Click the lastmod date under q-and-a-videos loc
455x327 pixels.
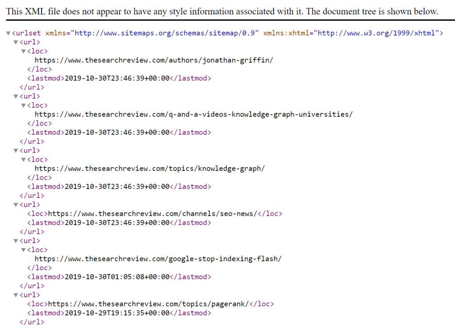click(117, 132)
